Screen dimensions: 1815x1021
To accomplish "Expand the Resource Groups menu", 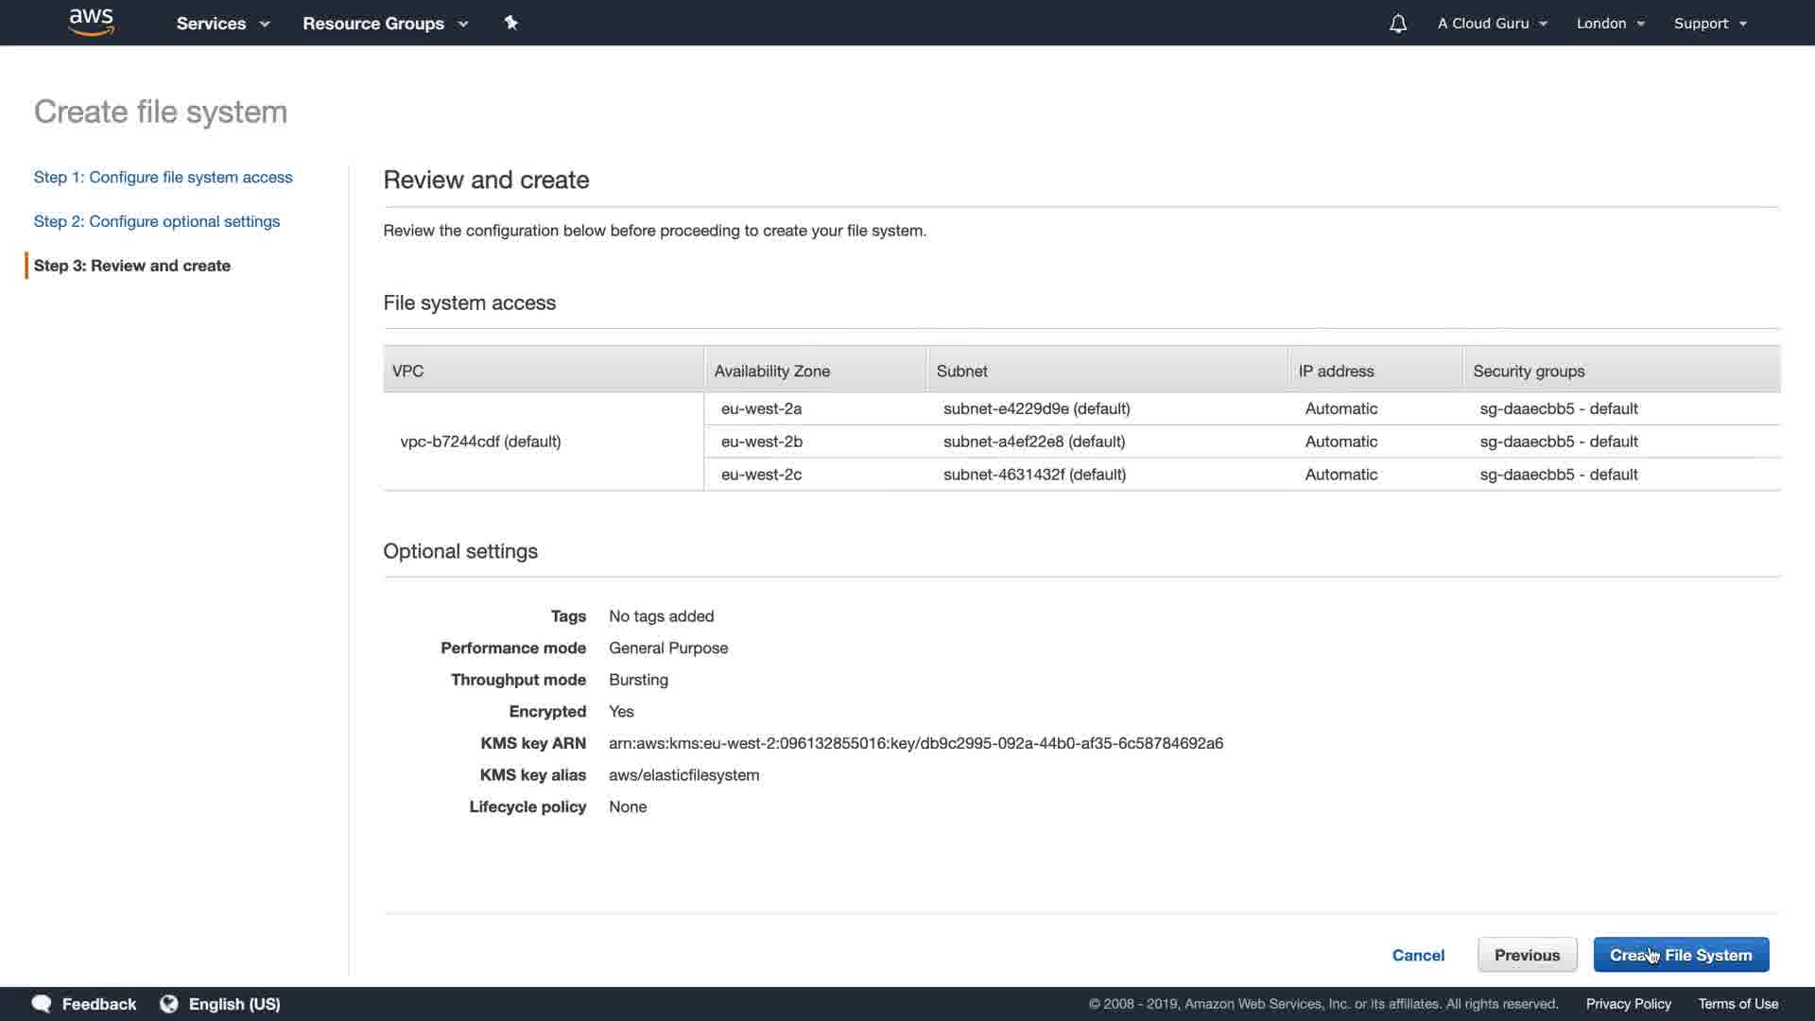I will click(x=385, y=24).
